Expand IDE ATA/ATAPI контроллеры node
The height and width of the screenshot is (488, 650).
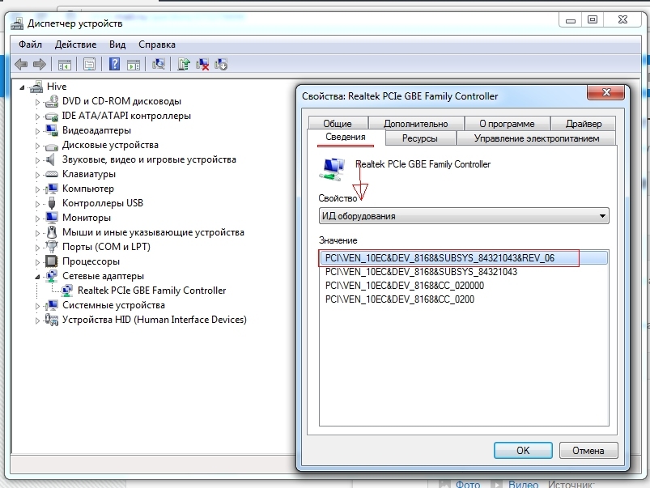pos(37,117)
